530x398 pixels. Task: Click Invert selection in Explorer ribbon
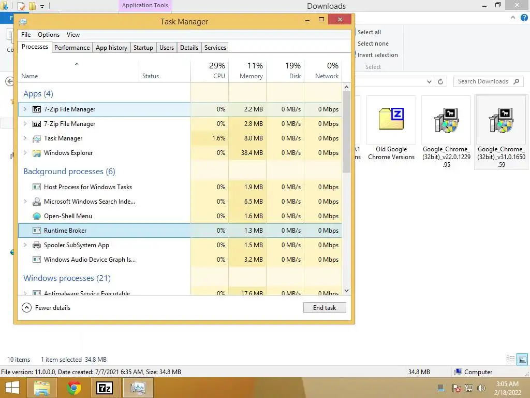point(377,55)
